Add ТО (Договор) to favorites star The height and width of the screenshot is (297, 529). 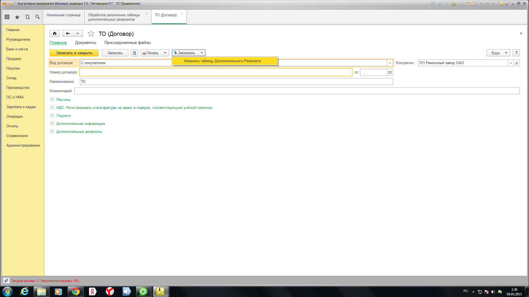[x=91, y=34]
